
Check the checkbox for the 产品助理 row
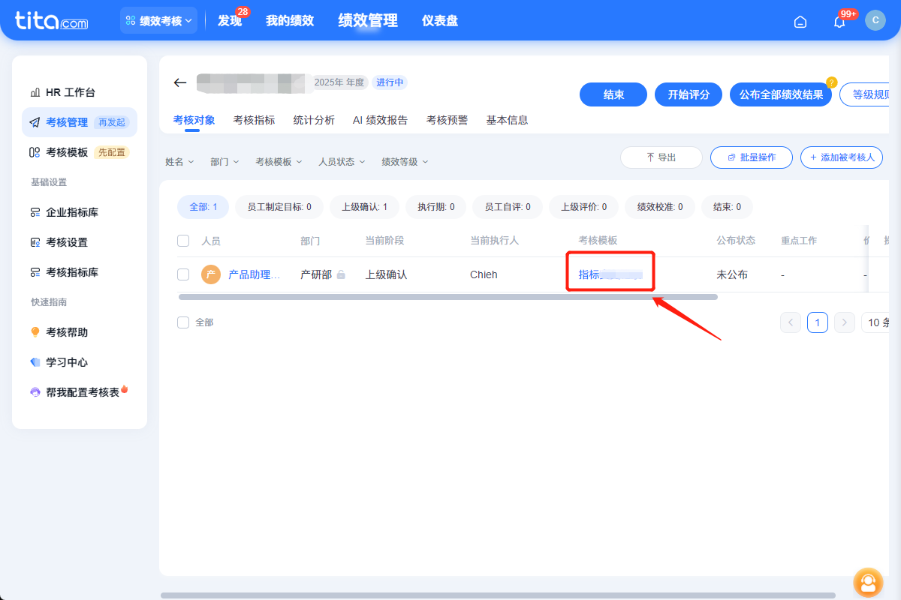[183, 274]
